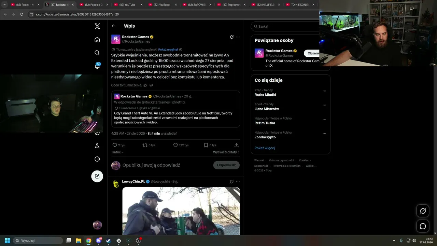
Task: Open volume control in system tray
Action: [x=414, y=241]
